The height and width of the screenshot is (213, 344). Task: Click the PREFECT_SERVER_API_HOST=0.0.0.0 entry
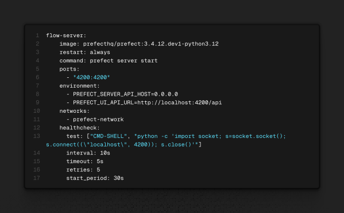(125, 94)
